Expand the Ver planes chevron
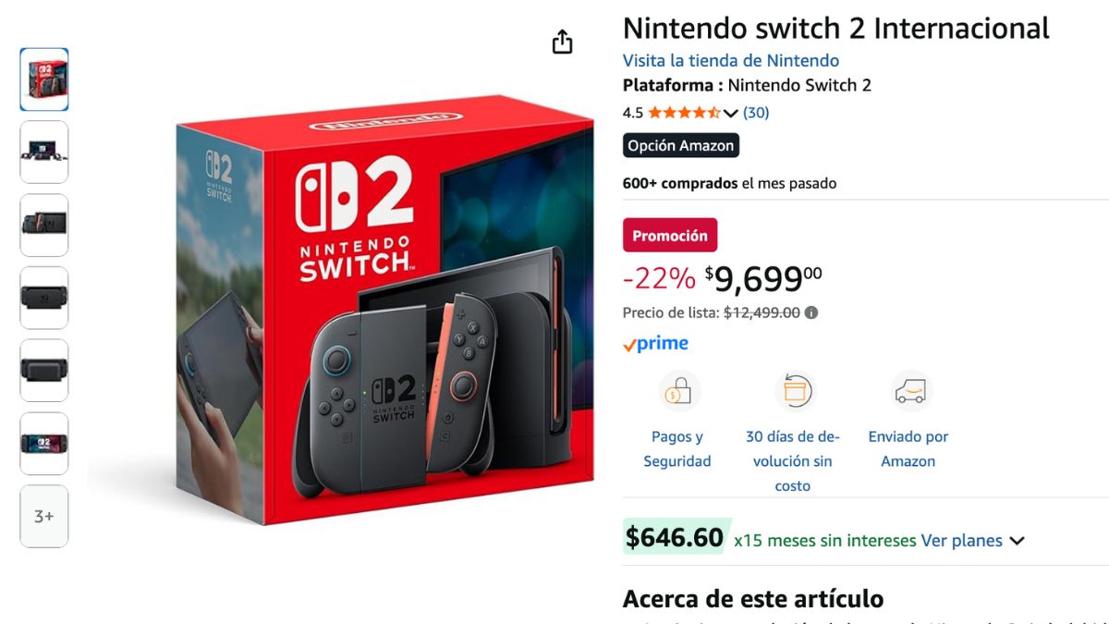1109x624 pixels. click(1017, 541)
